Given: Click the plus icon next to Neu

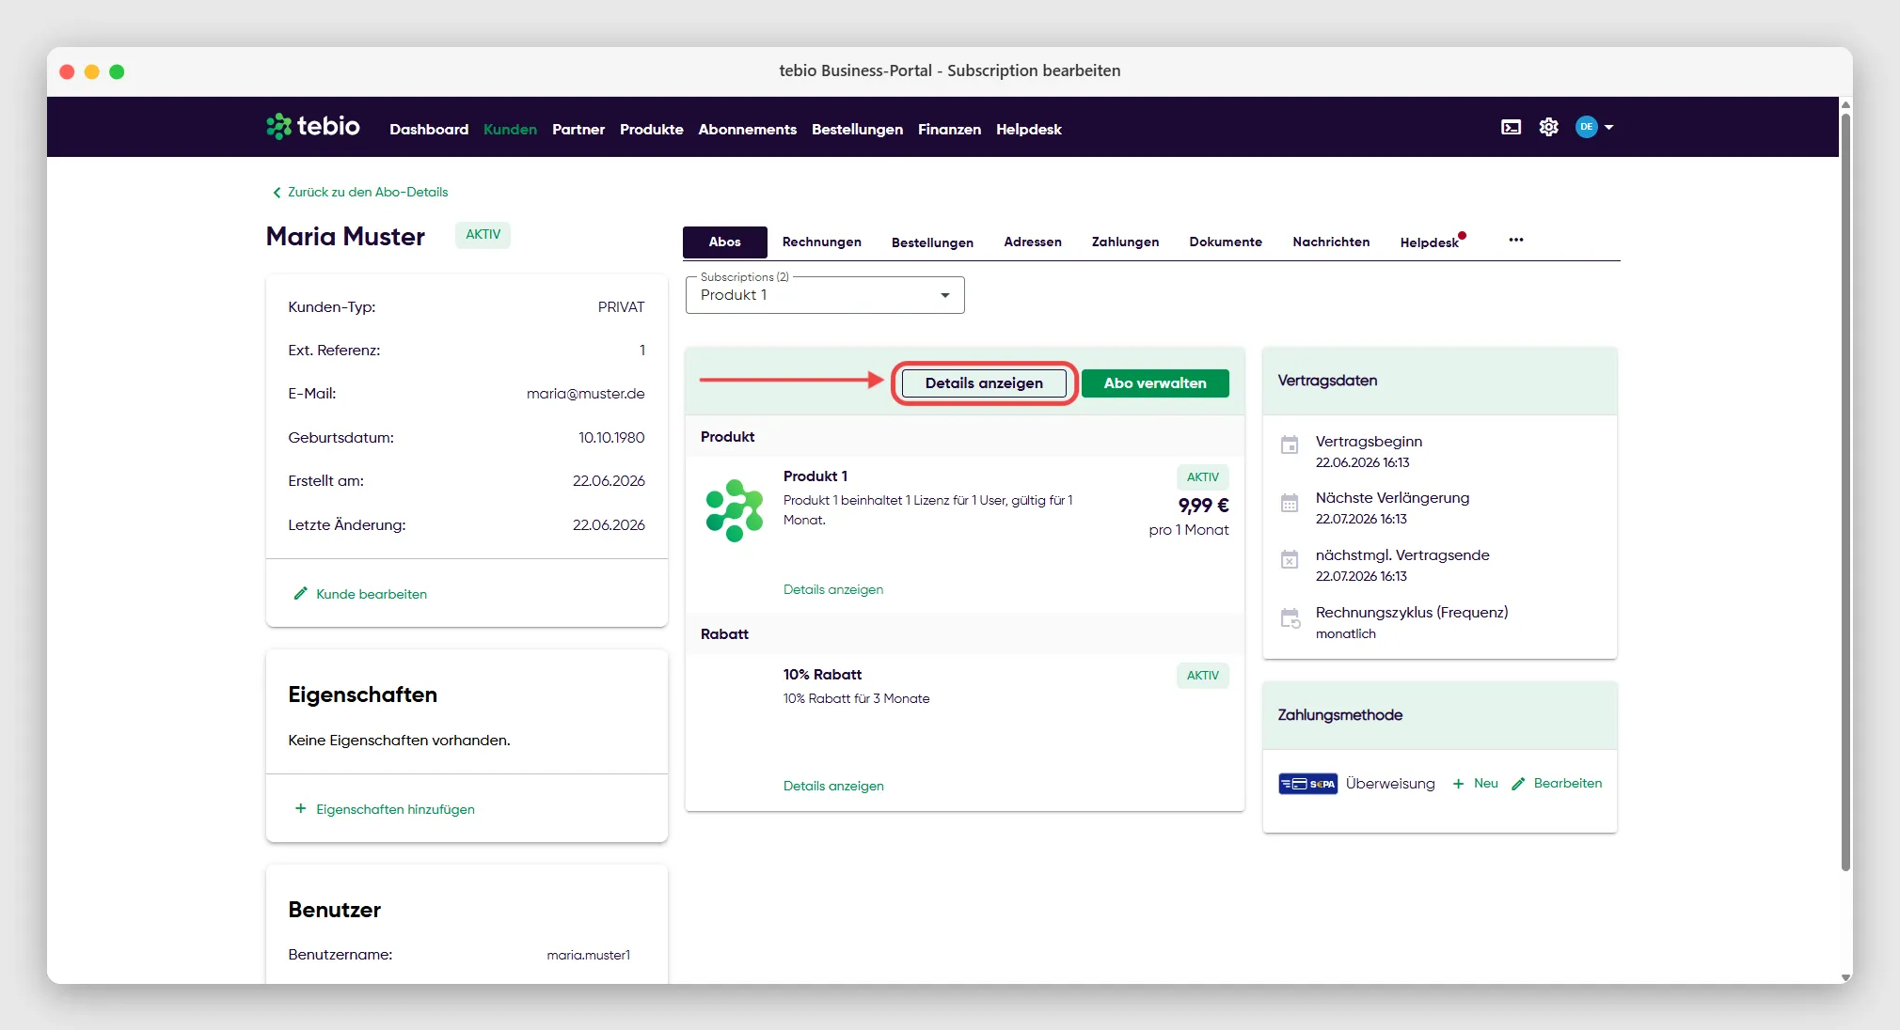Looking at the screenshot, I should pos(1458,784).
